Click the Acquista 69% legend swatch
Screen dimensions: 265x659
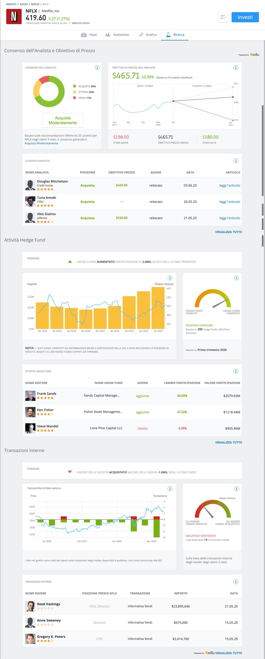coord(75,86)
